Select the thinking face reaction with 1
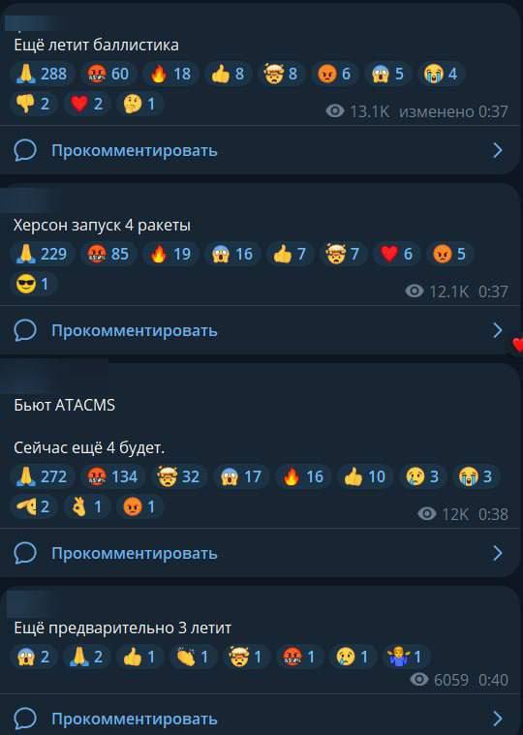The height and width of the screenshot is (735, 523). click(x=139, y=104)
